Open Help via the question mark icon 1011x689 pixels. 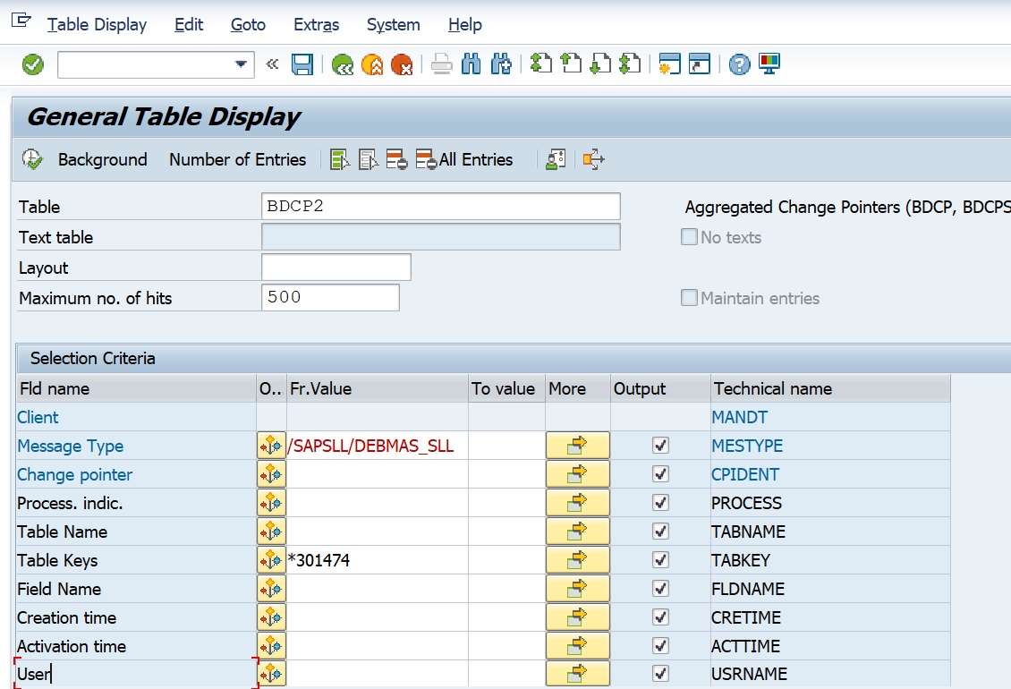[738, 64]
